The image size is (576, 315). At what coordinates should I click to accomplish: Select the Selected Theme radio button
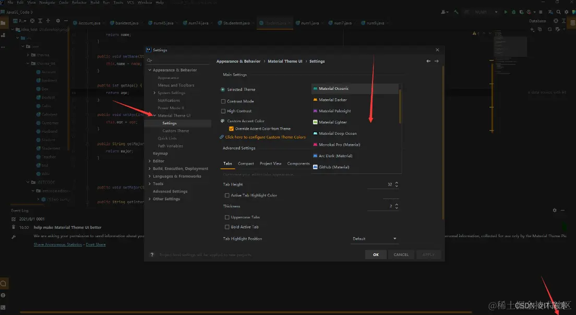(x=223, y=89)
